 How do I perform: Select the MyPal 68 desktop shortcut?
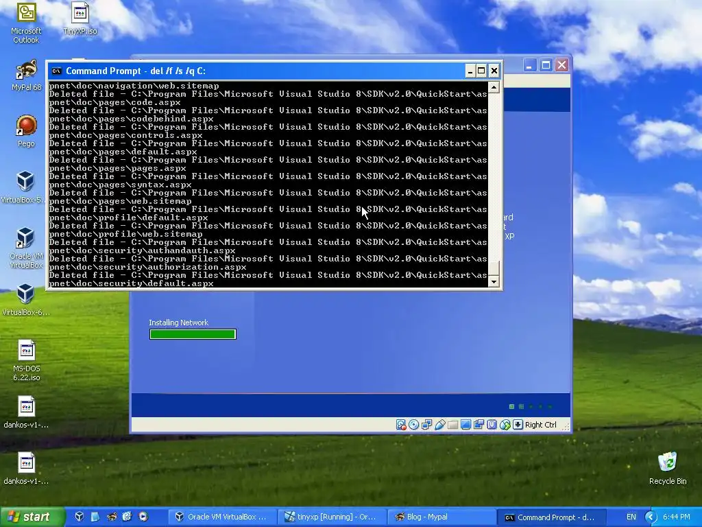click(26, 75)
